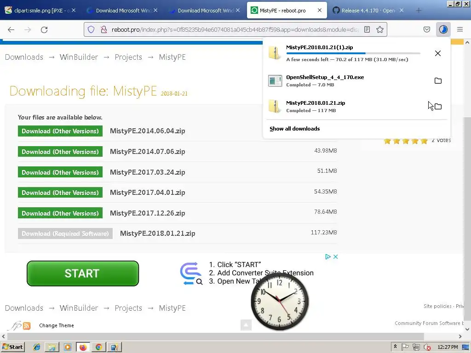This screenshot has width=471, height=353.
Task: Open Downloads breadcrumb at top
Action: pyautogui.click(x=24, y=57)
